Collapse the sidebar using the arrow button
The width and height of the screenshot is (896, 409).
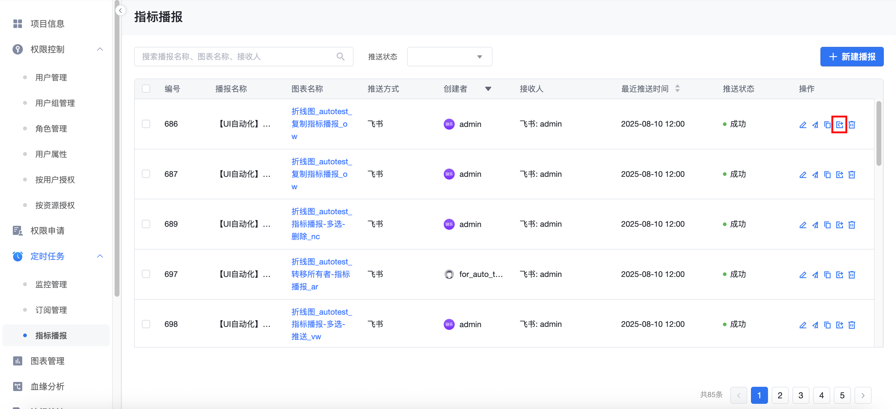coord(120,11)
